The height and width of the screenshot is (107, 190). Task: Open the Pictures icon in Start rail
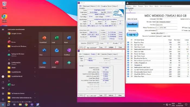tap(3, 88)
